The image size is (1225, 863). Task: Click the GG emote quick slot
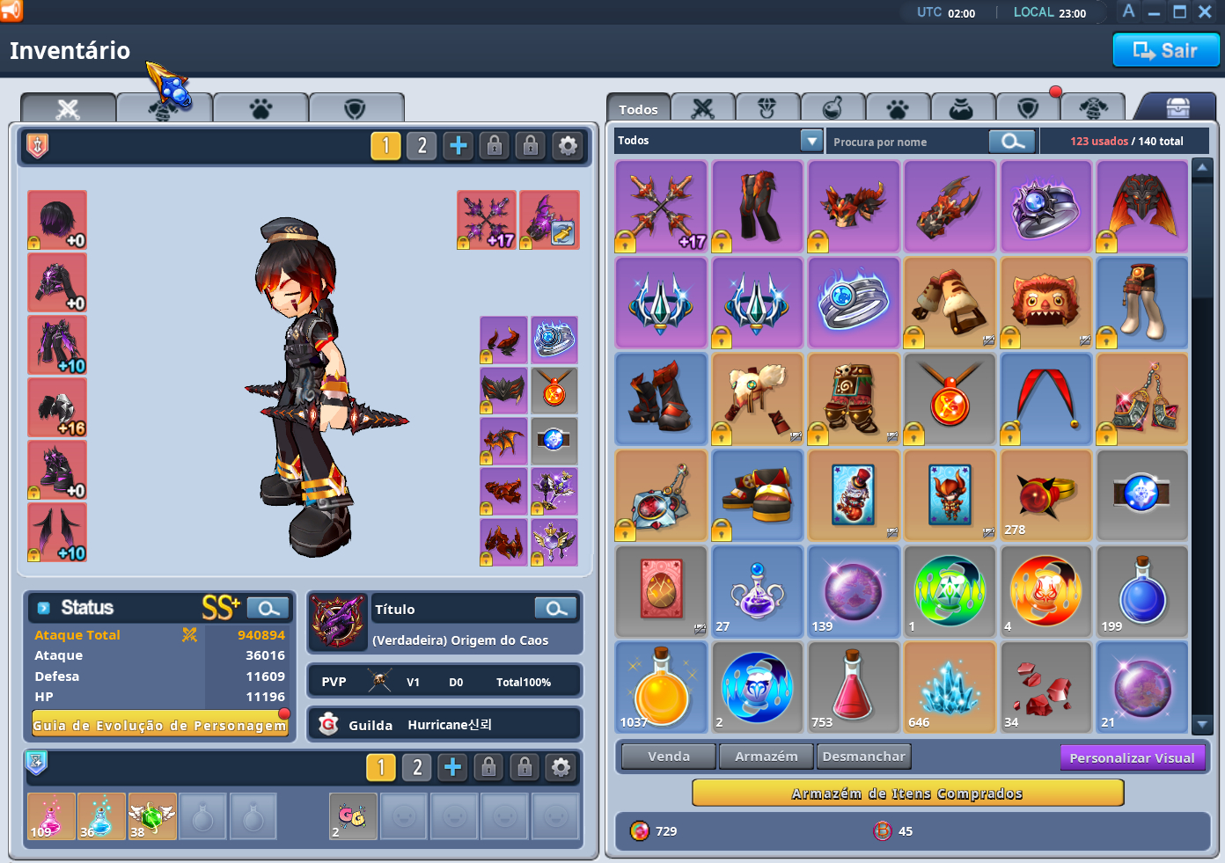[353, 815]
